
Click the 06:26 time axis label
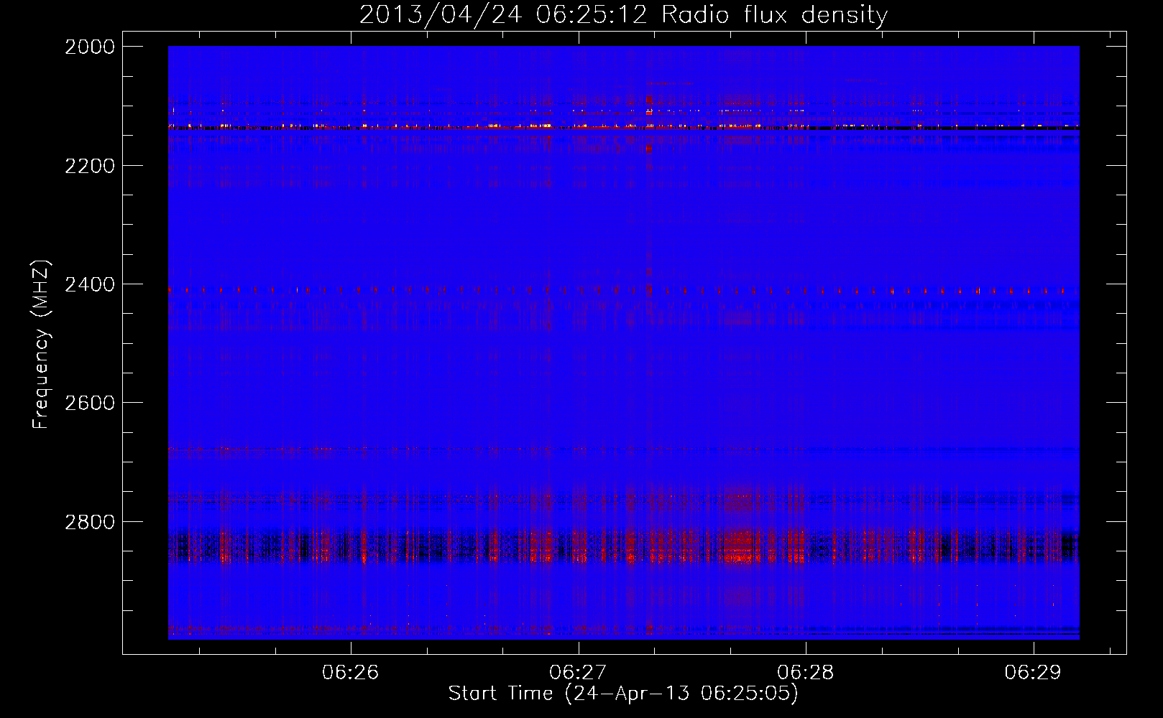pyautogui.click(x=351, y=672)
